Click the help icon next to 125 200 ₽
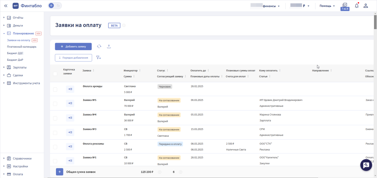Viewport: 377px width, 178px height. pos(159,172)
